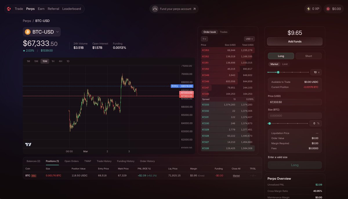
Task: Open the Earn nav item
Action: [x=41, y=9]
